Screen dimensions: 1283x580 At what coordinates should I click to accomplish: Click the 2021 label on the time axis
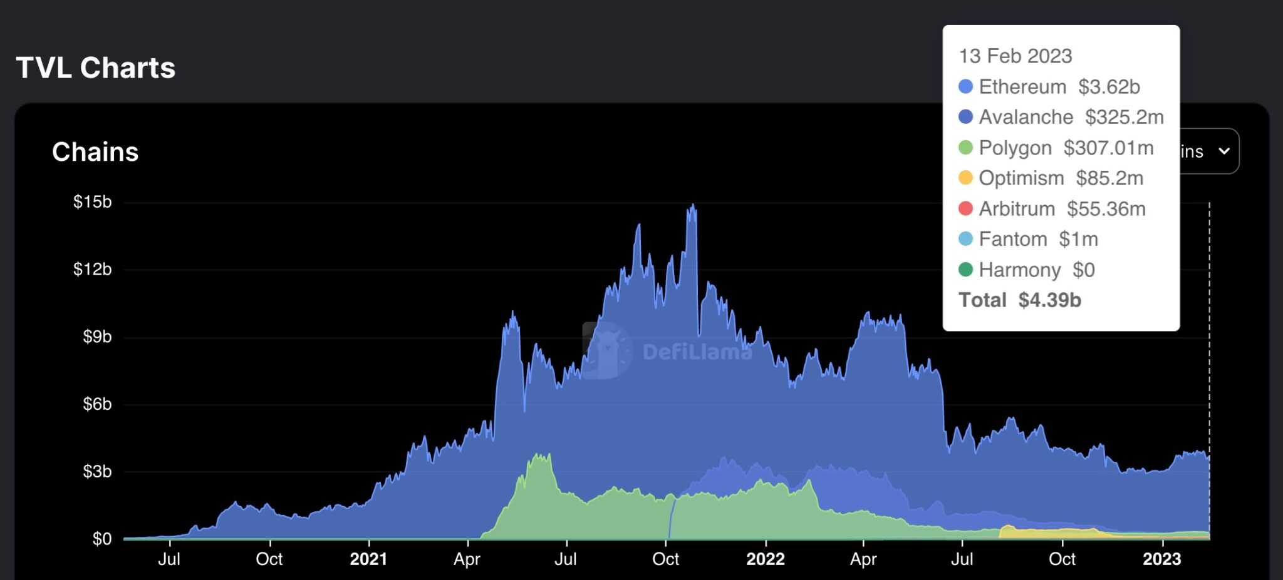tap(370, 560)
